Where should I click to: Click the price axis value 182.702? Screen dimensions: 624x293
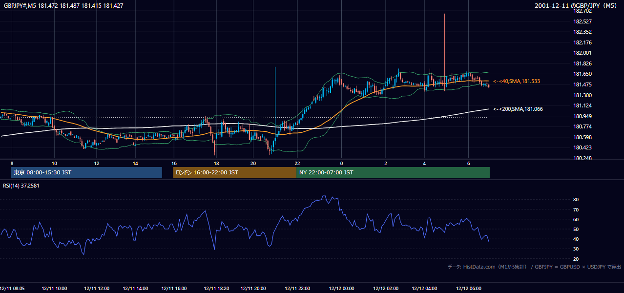pos(582,11)
